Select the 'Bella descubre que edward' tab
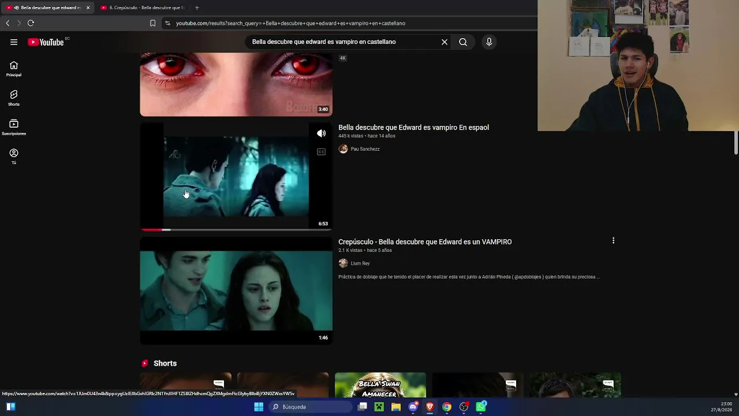 (x=47, y=8)
